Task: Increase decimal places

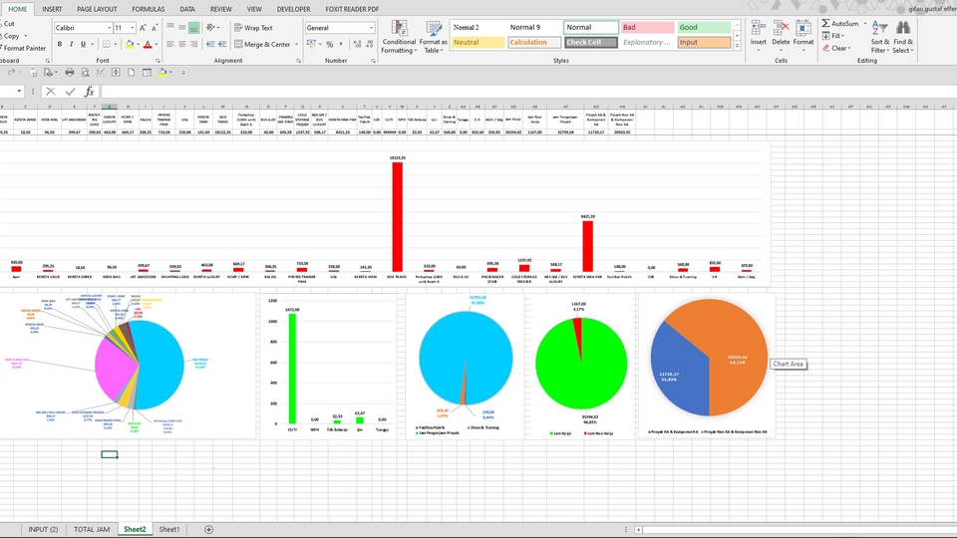Action: 357,44
